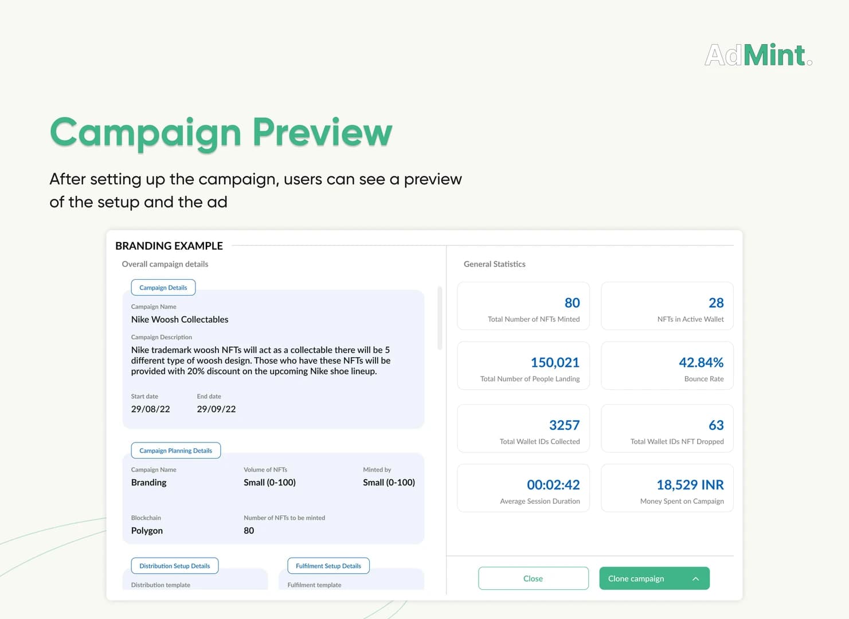
Task: Click the AdMint logo
Action: pyautogui.click(x=758, y=55)
